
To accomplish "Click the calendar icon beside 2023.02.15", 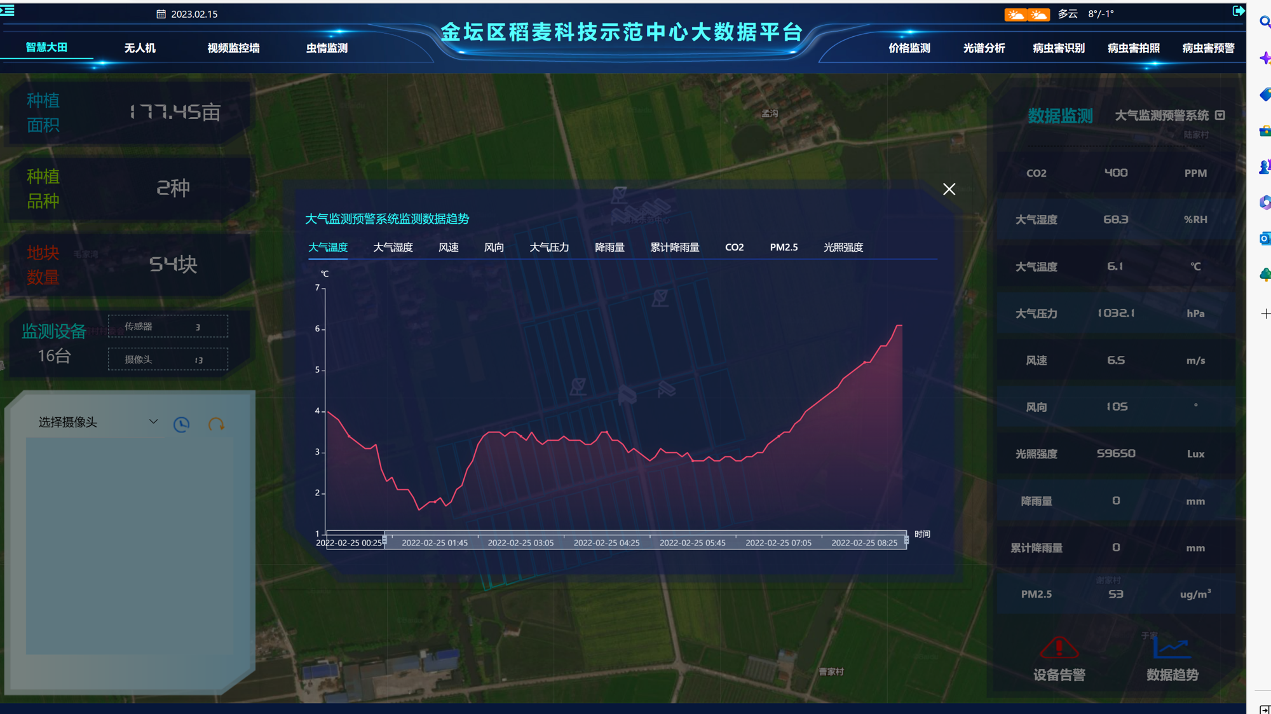I will (x=161, y=14).
